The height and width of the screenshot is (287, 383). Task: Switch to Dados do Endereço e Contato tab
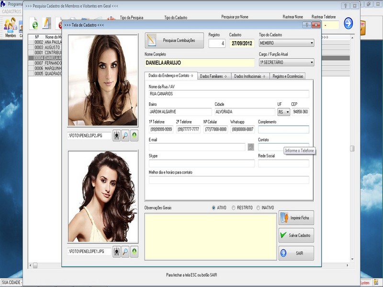point(171,76)
